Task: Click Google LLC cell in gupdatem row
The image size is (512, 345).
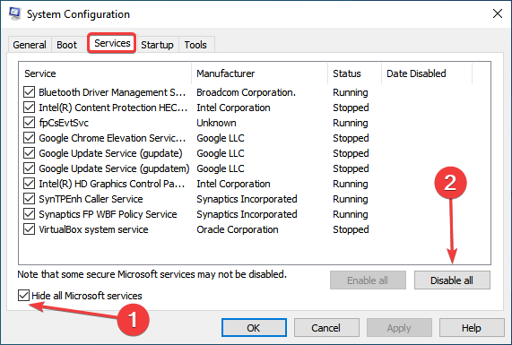Action: (x=221, y=168)
